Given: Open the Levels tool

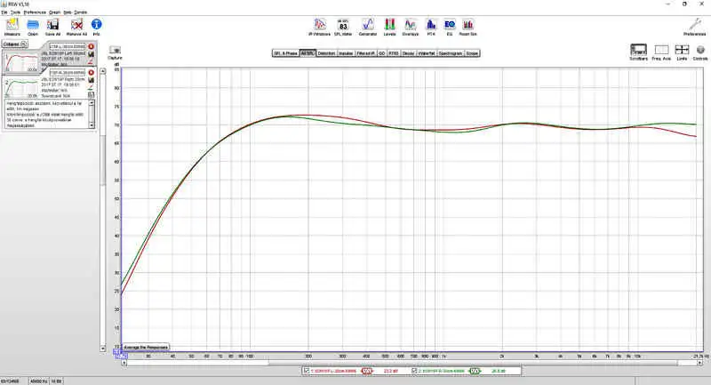Looking at the screenshot, I should click(x=389, y=26).
